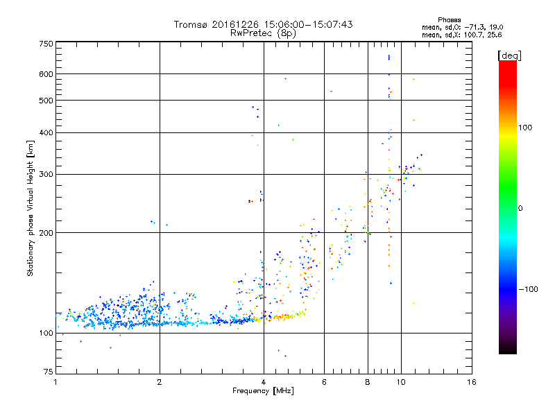The width and height of the screenshot is (555, 416).
Task: Click the y-axis tick label '500'
Action: (46, 101)
